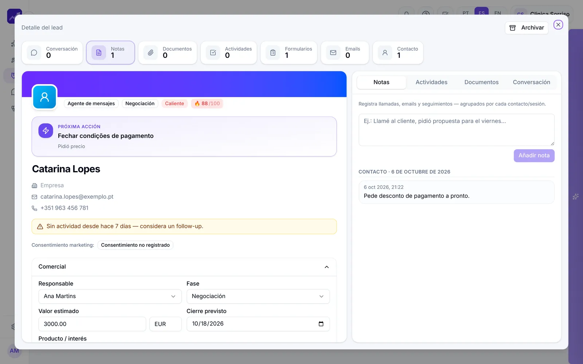Open the Conversación stat card with speech bubble icon
583x364 pixels.
point(52,53)
